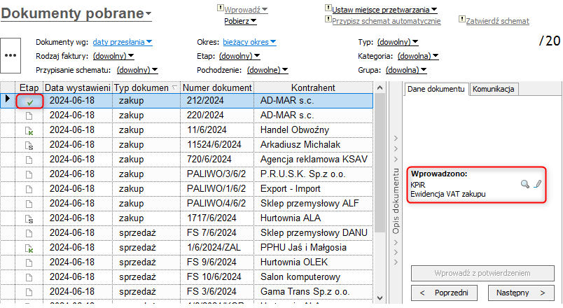
Task: Click the row selector arrow of the first row
Action: 7,99
